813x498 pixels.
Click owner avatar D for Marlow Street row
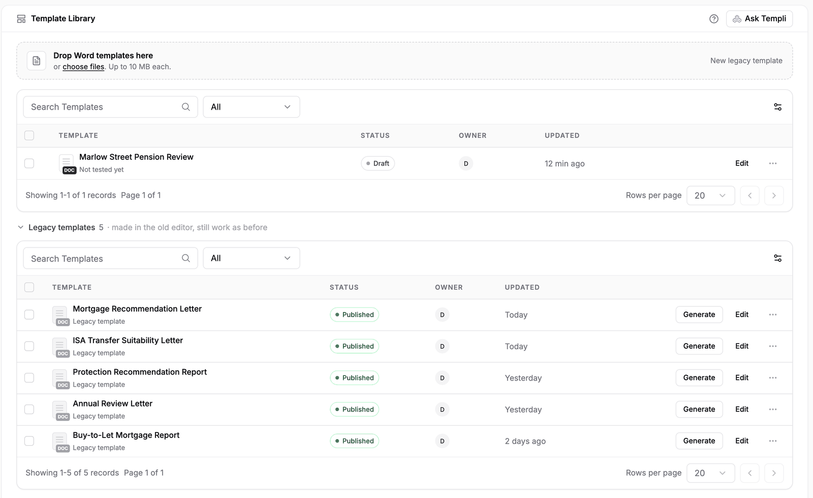click(x=466, y=164)
